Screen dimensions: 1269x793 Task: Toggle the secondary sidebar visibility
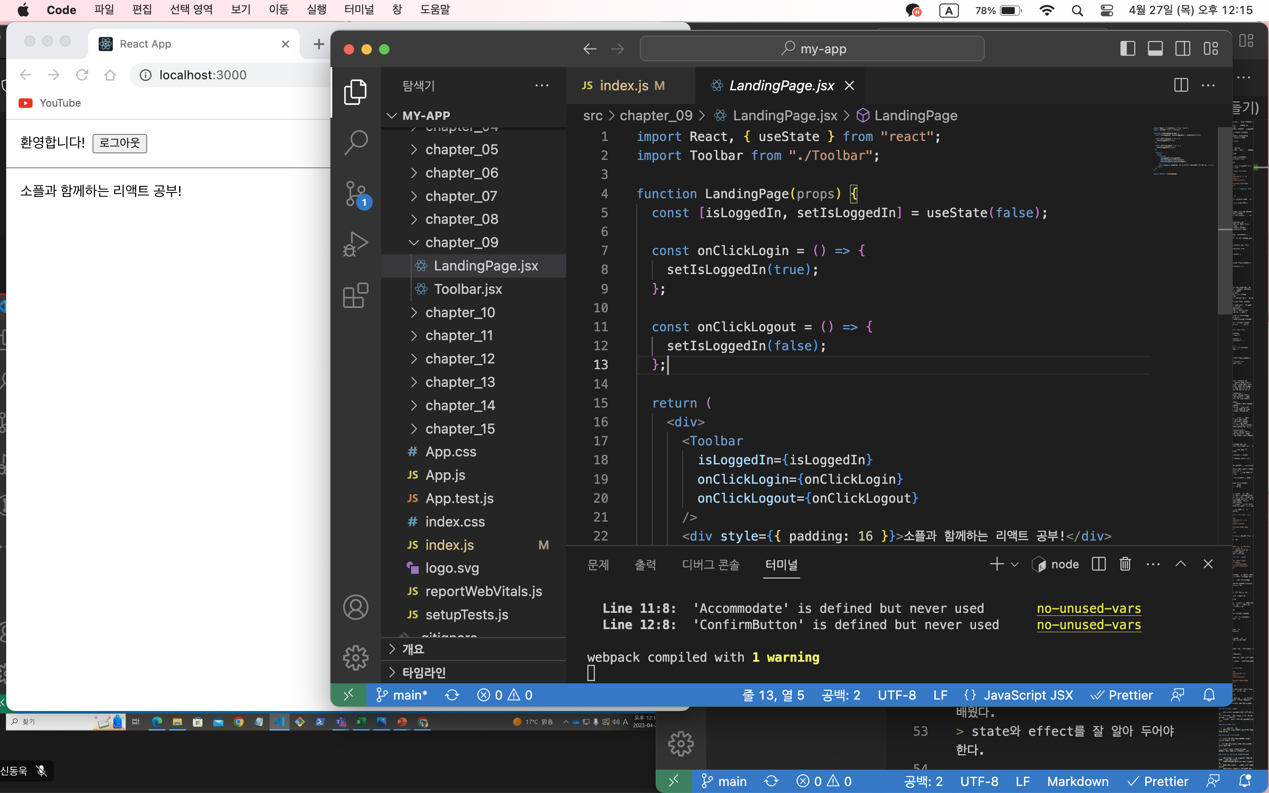click(x=1183, y=48)
